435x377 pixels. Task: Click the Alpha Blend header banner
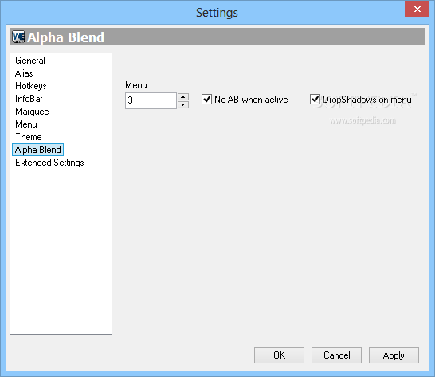pos(217,37)
